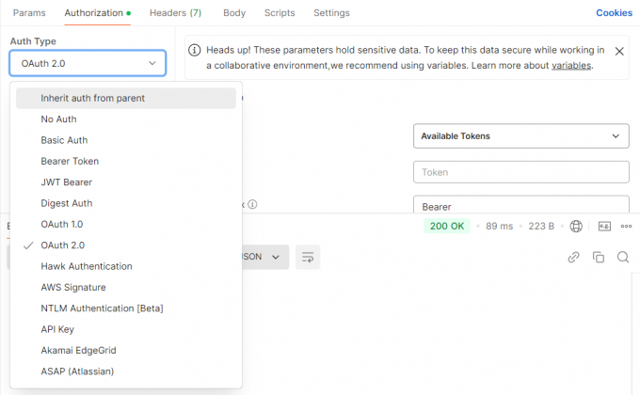Select AWS Signature auth type
Screen dimensions: 640x395
point(126,287)
